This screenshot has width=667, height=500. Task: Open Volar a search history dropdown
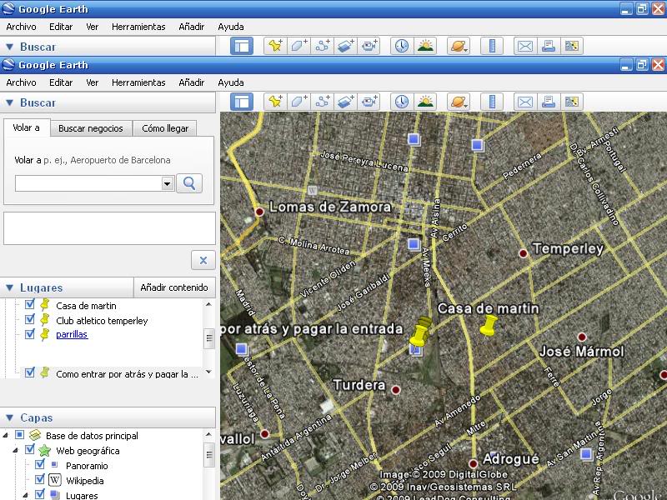(168, 183)
